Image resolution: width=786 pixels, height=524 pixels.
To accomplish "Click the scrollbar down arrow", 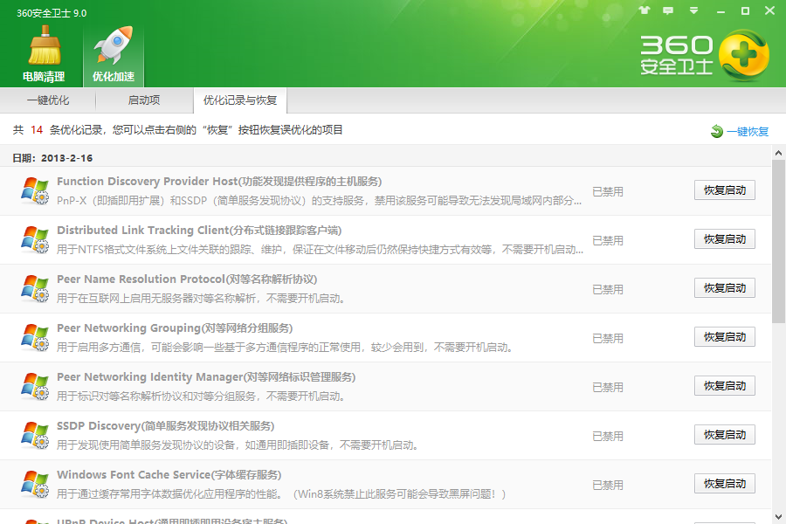I will (778, 517).
